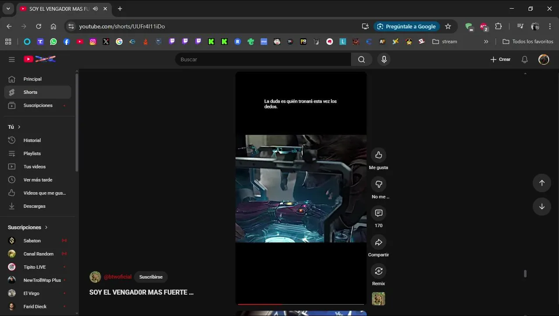Screen dimensions: 559x316
Task: Open the YouTube account avatar menu
Action: 544,59
